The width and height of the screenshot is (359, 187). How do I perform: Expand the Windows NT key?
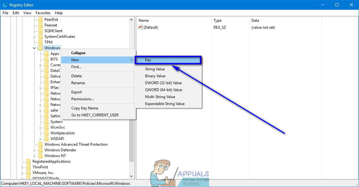(x=34, y=156)
